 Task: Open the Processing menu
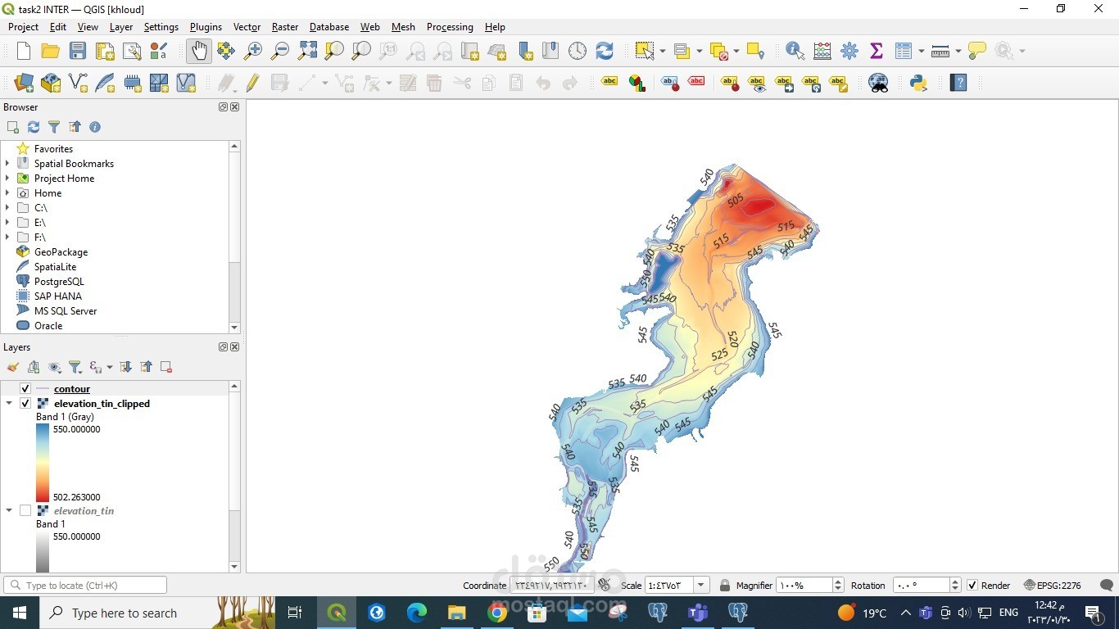click(450, 27)
